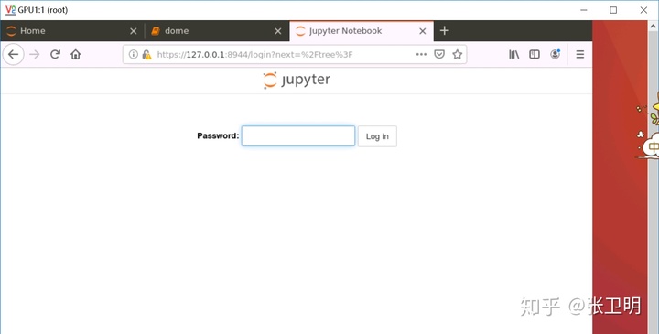Save page to Pocket icon
Image resolution: width=659 pixels, height=334 pixels.
[x=439, y=54]
